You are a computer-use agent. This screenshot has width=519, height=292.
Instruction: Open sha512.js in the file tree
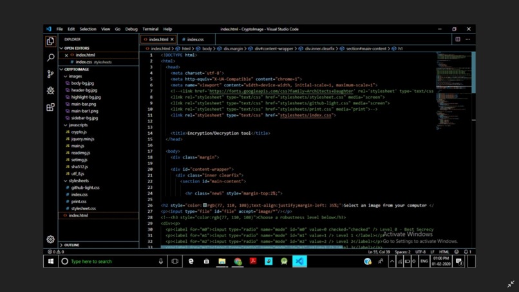point(79,167)
